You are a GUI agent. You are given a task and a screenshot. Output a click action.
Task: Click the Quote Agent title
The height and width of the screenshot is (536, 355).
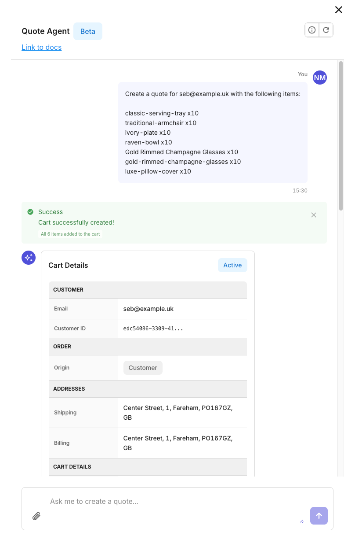click(46, 31)
